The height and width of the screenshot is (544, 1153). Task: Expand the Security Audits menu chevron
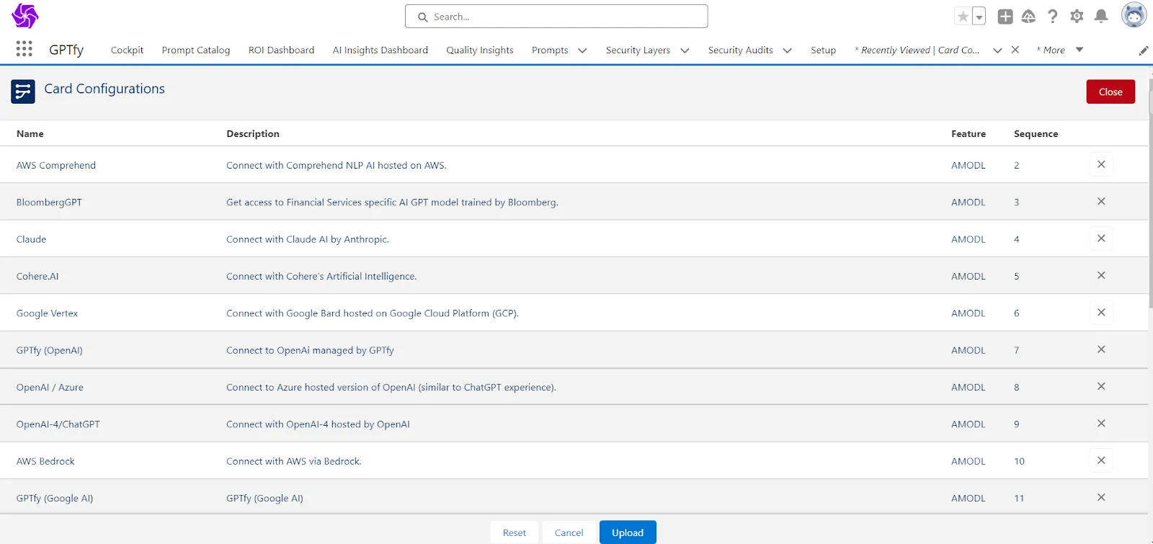coord(787,50)
